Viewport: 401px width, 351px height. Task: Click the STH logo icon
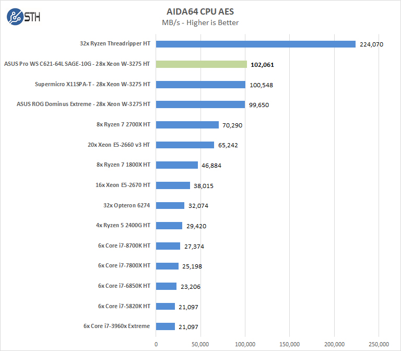[x=23, y=17]
